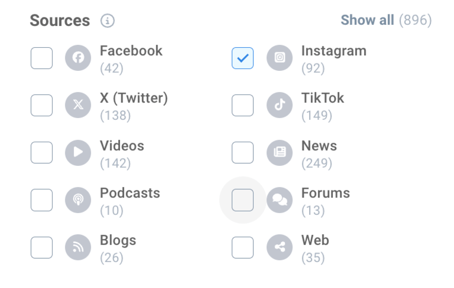
Task: Click the X (Twitter) source icon
Action: (78, 105)
